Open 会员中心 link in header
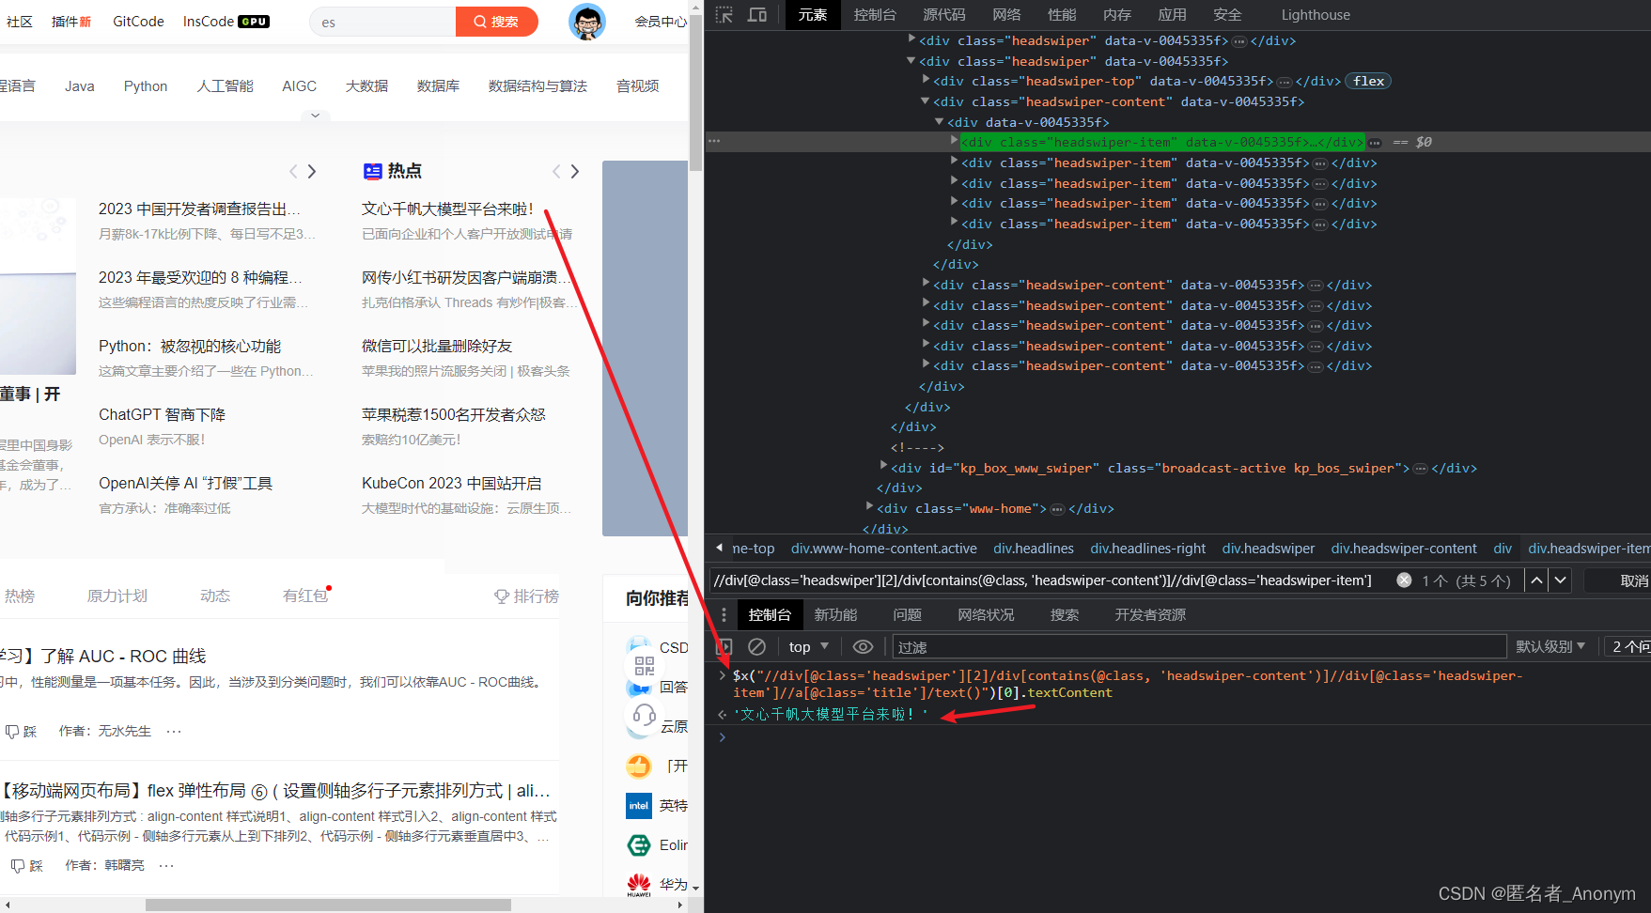Image resolution: width=1651 pixels, height=913 pixels. 661,22
